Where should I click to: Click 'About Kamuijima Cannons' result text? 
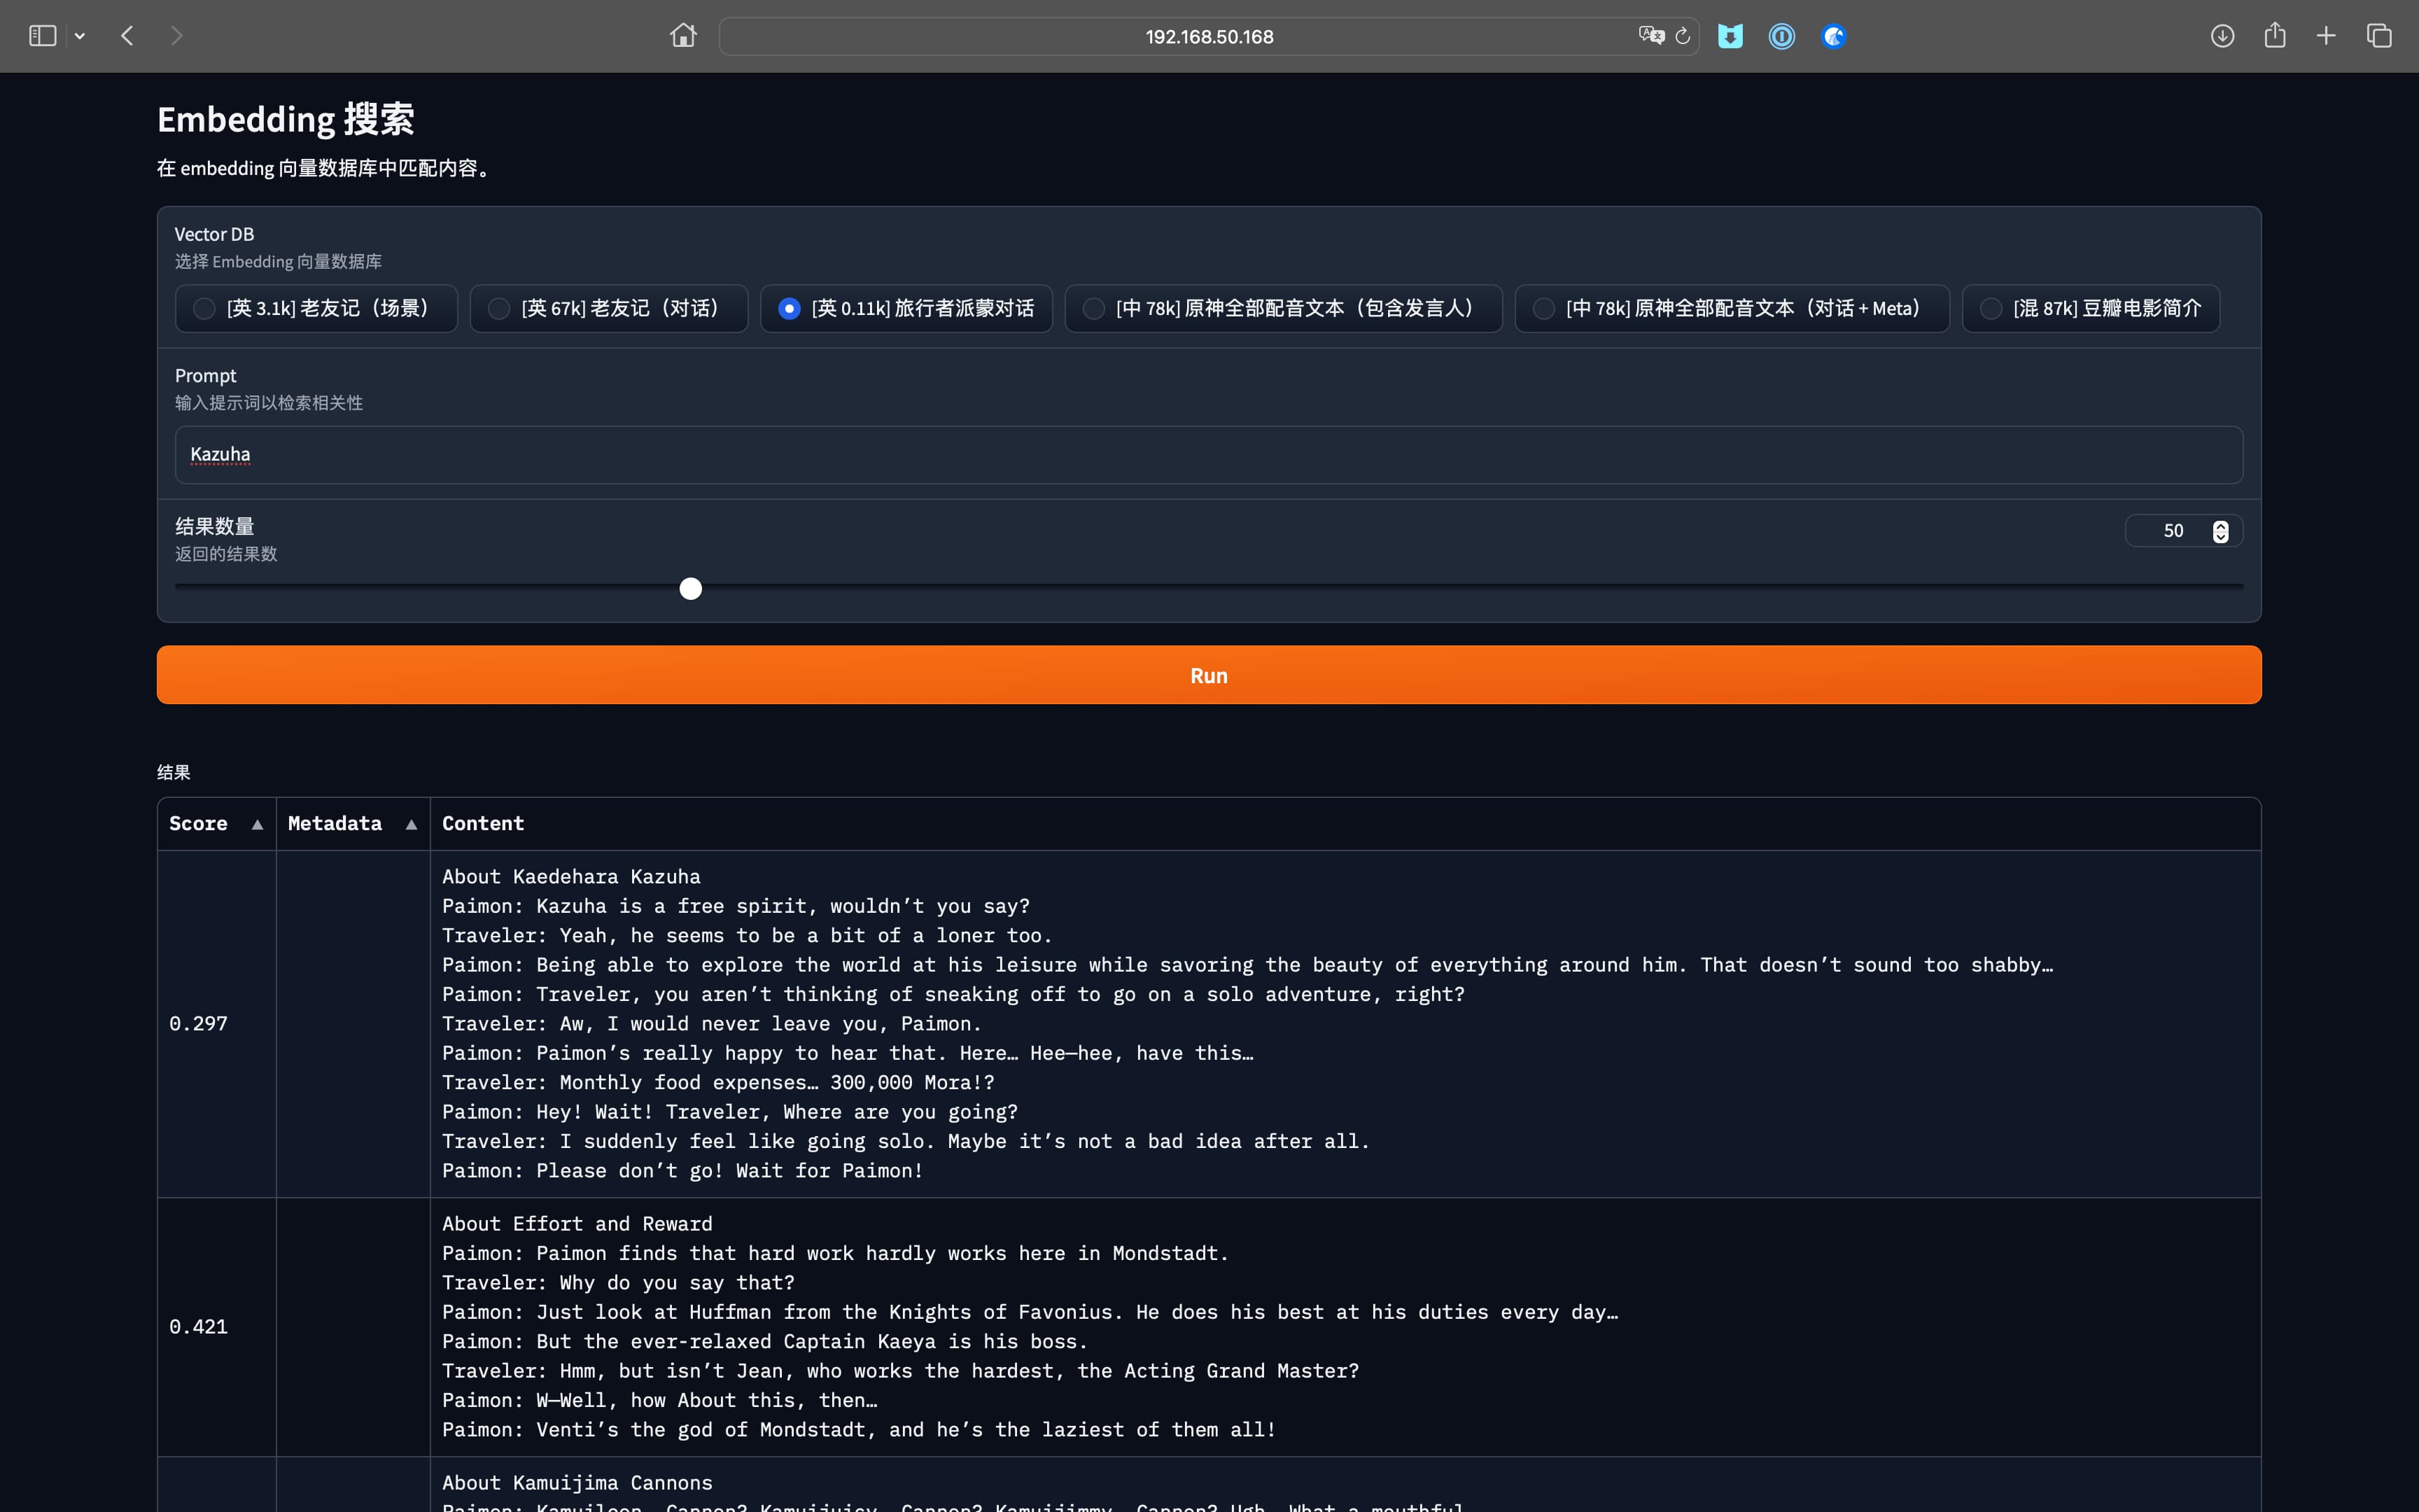point(577,1483)
